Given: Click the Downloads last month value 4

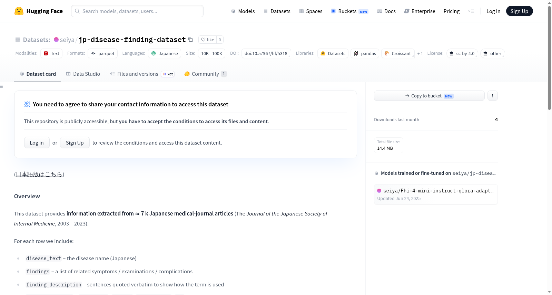Looking at the screenshot, I should tap(496, 119).
